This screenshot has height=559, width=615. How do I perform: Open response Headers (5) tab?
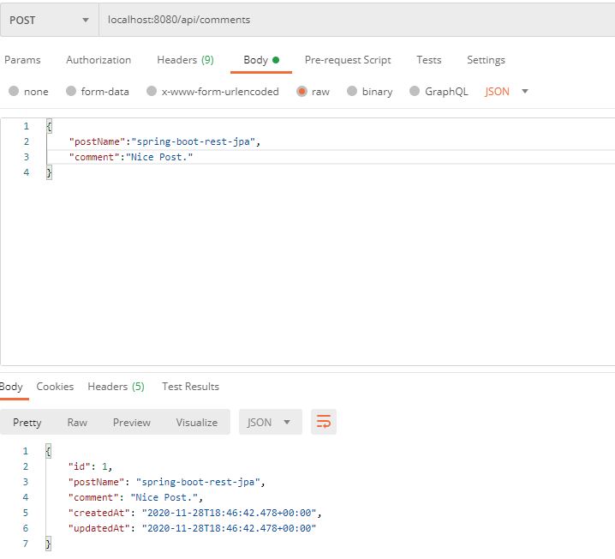click(x=116, y=387)
